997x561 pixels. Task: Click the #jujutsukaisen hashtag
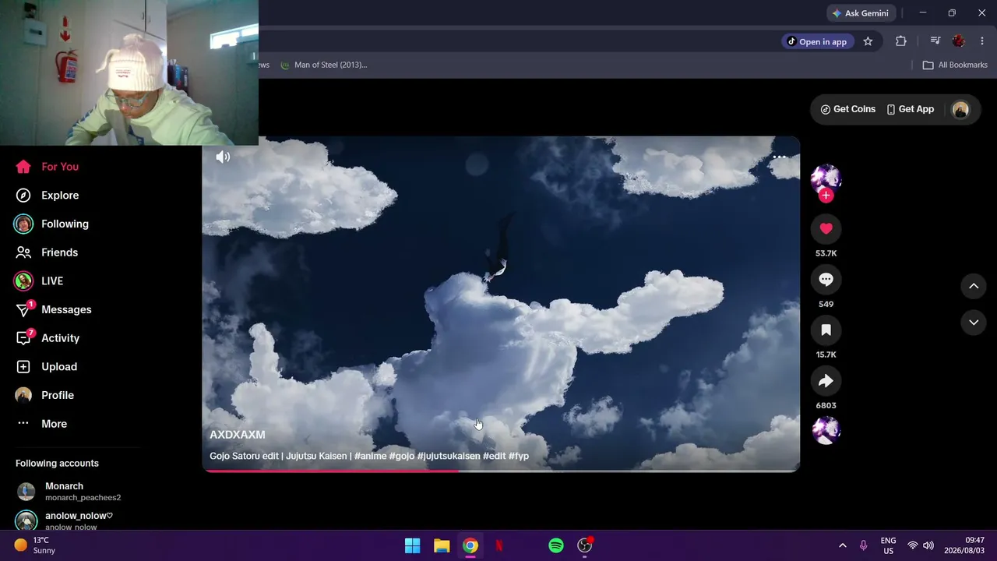point(449,456)
